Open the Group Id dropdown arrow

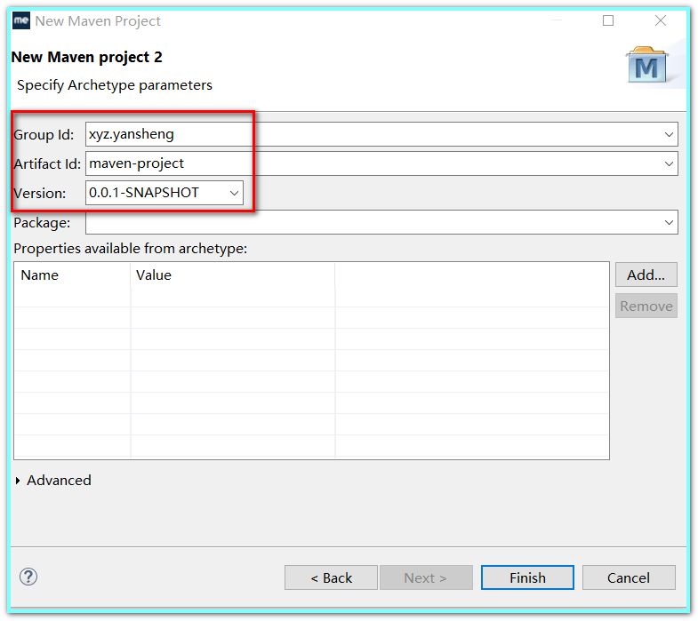point(669,134)
